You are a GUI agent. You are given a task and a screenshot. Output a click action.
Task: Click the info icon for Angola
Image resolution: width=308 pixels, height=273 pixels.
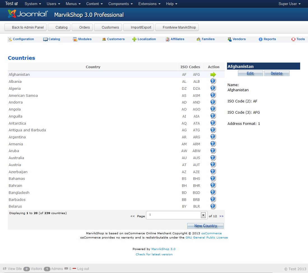tap(213, 109)
